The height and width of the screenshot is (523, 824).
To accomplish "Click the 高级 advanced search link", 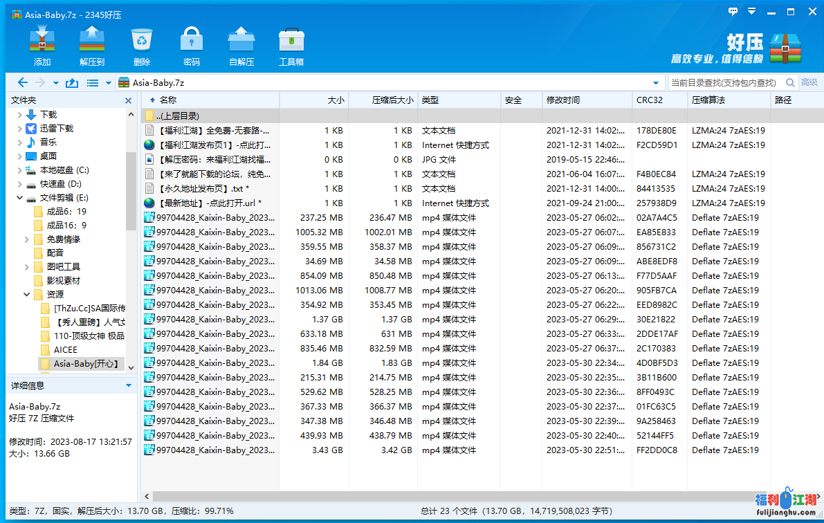I will pyautogui.click(x=809, y=83).
